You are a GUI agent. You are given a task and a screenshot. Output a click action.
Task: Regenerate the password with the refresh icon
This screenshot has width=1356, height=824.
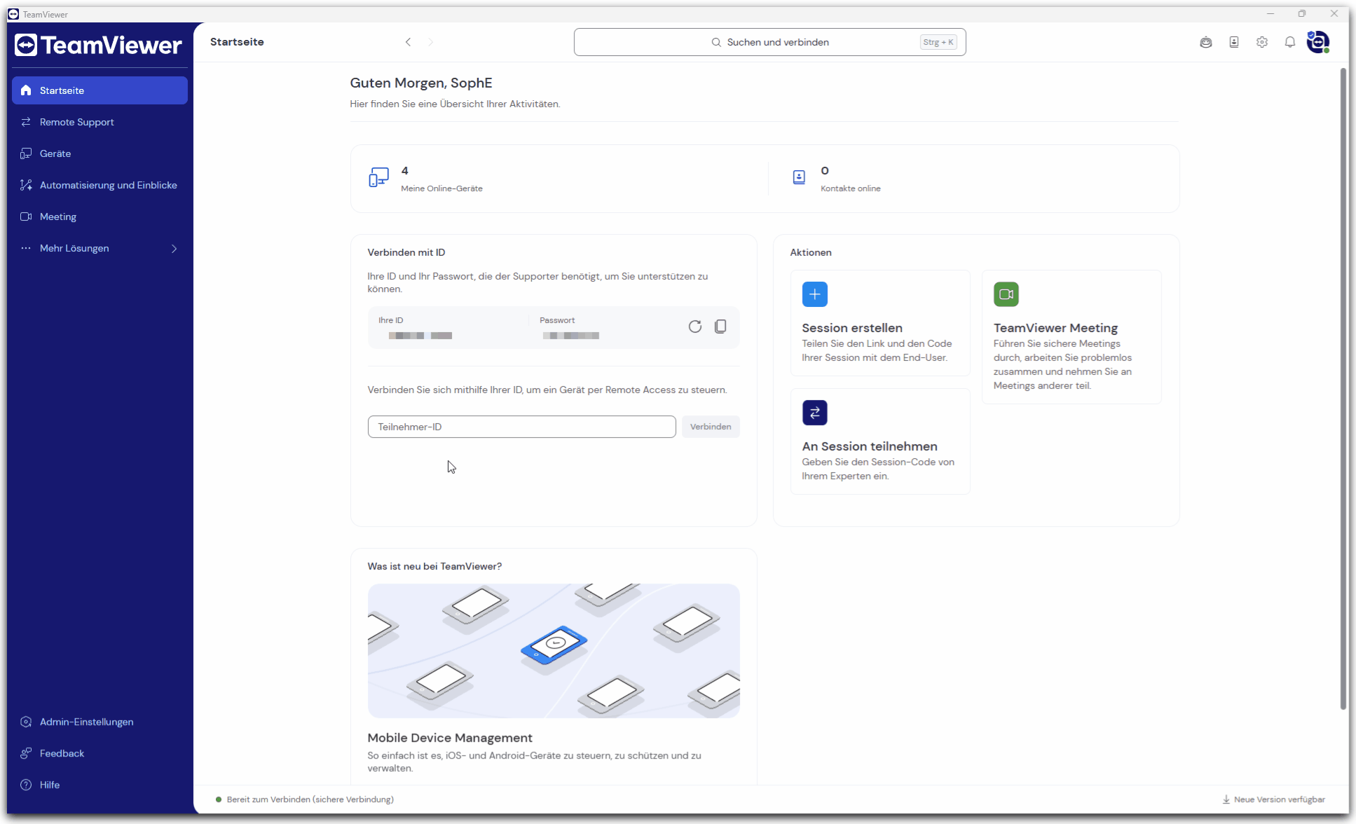point(695,327)
